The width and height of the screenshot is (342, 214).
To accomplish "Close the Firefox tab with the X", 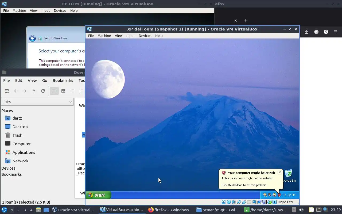I will pyautogui.click(x=236, y=21).
